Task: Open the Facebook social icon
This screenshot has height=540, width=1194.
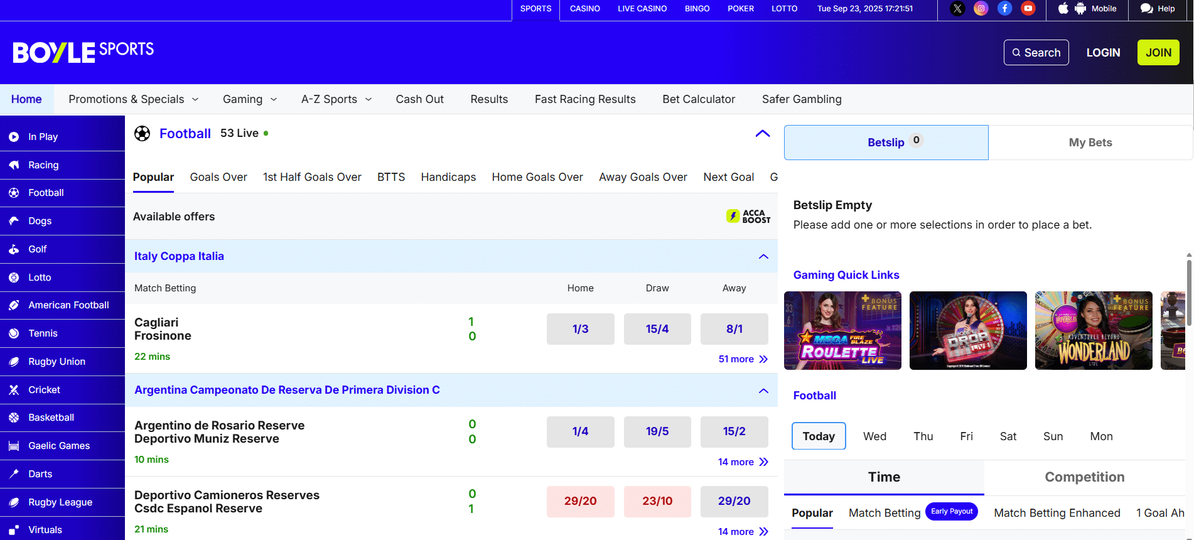Action: coord(1005,9)
